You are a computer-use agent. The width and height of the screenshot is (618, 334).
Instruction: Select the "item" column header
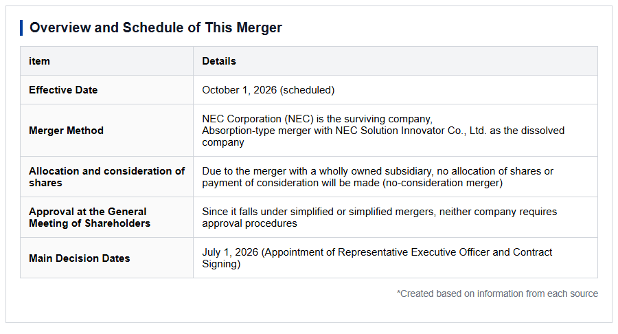39,61
